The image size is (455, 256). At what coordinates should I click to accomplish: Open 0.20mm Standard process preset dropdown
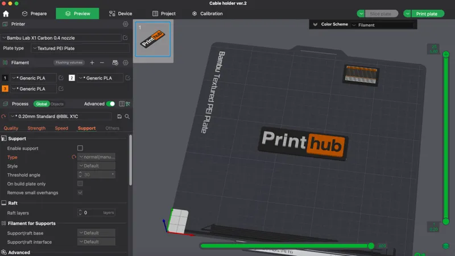coord(60,116)
